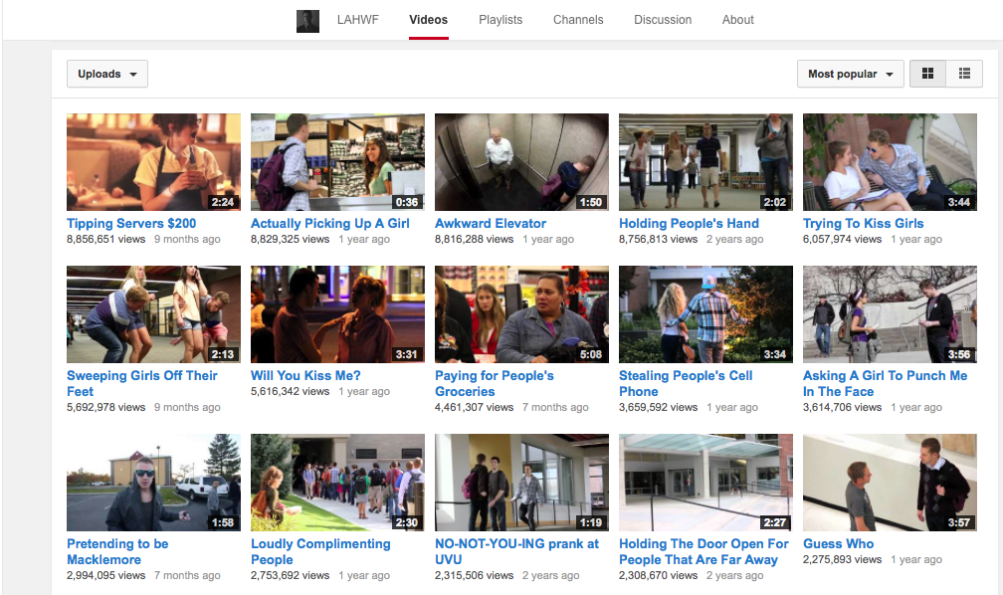
Task: Click the Loudly Complimenting People thumbnail
Action: (x=337, y=483)
